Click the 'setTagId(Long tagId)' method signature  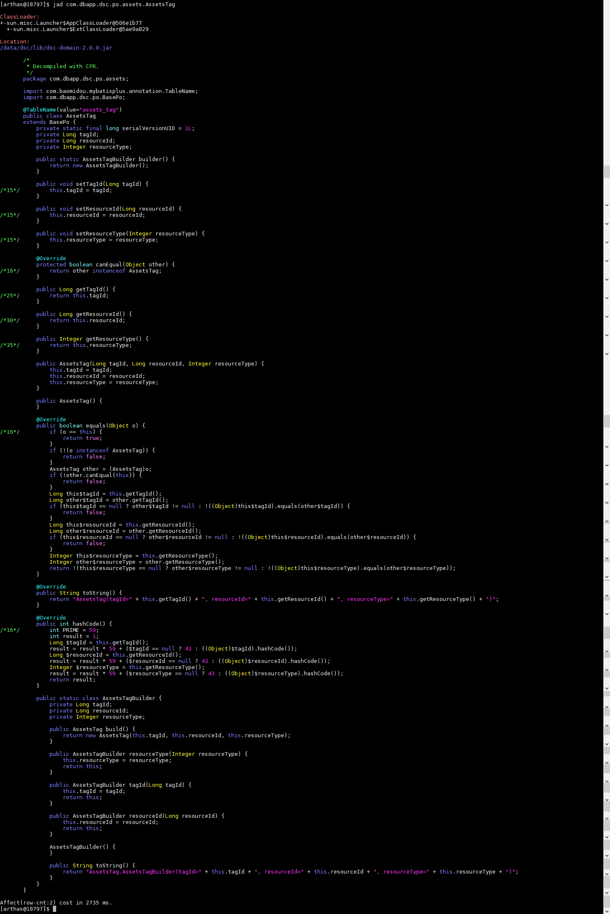[93, 184]
